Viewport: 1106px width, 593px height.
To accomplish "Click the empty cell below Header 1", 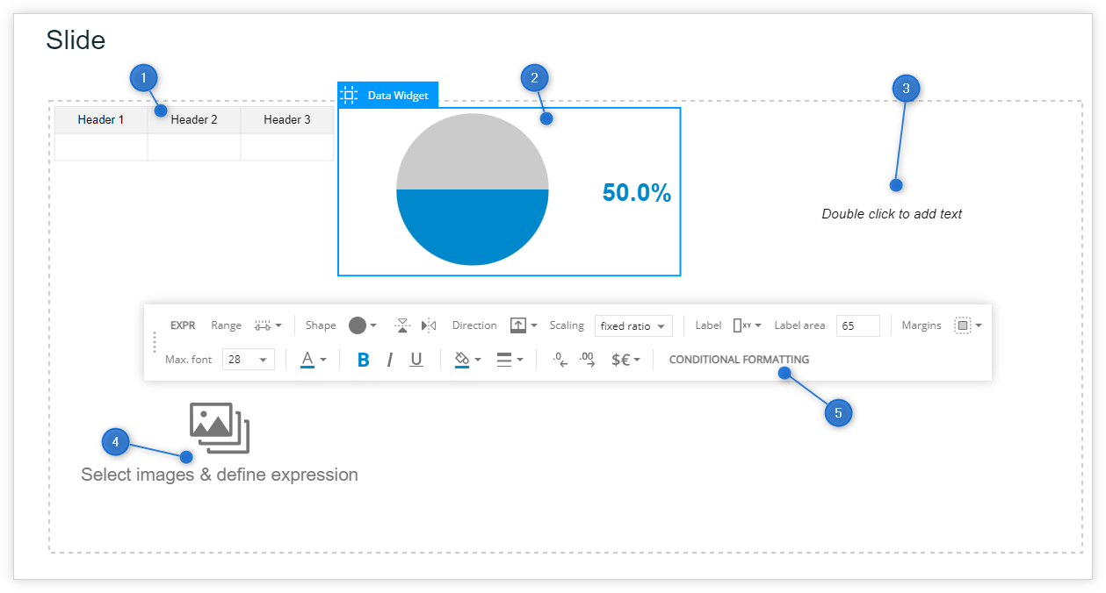I will [x=101, y=147].
